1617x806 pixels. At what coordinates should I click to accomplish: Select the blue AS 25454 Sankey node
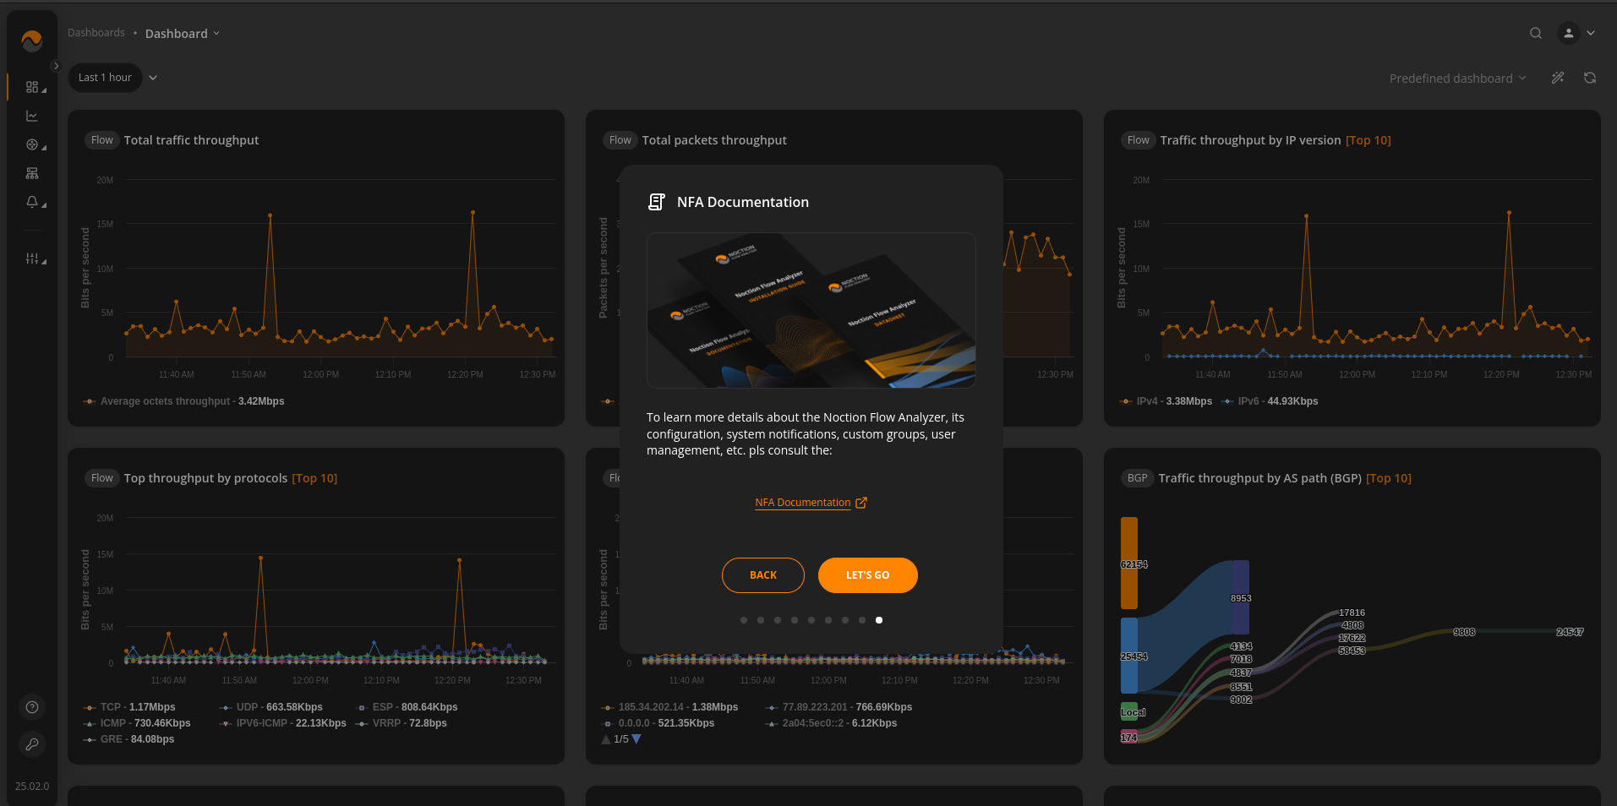coord(1129,656)
